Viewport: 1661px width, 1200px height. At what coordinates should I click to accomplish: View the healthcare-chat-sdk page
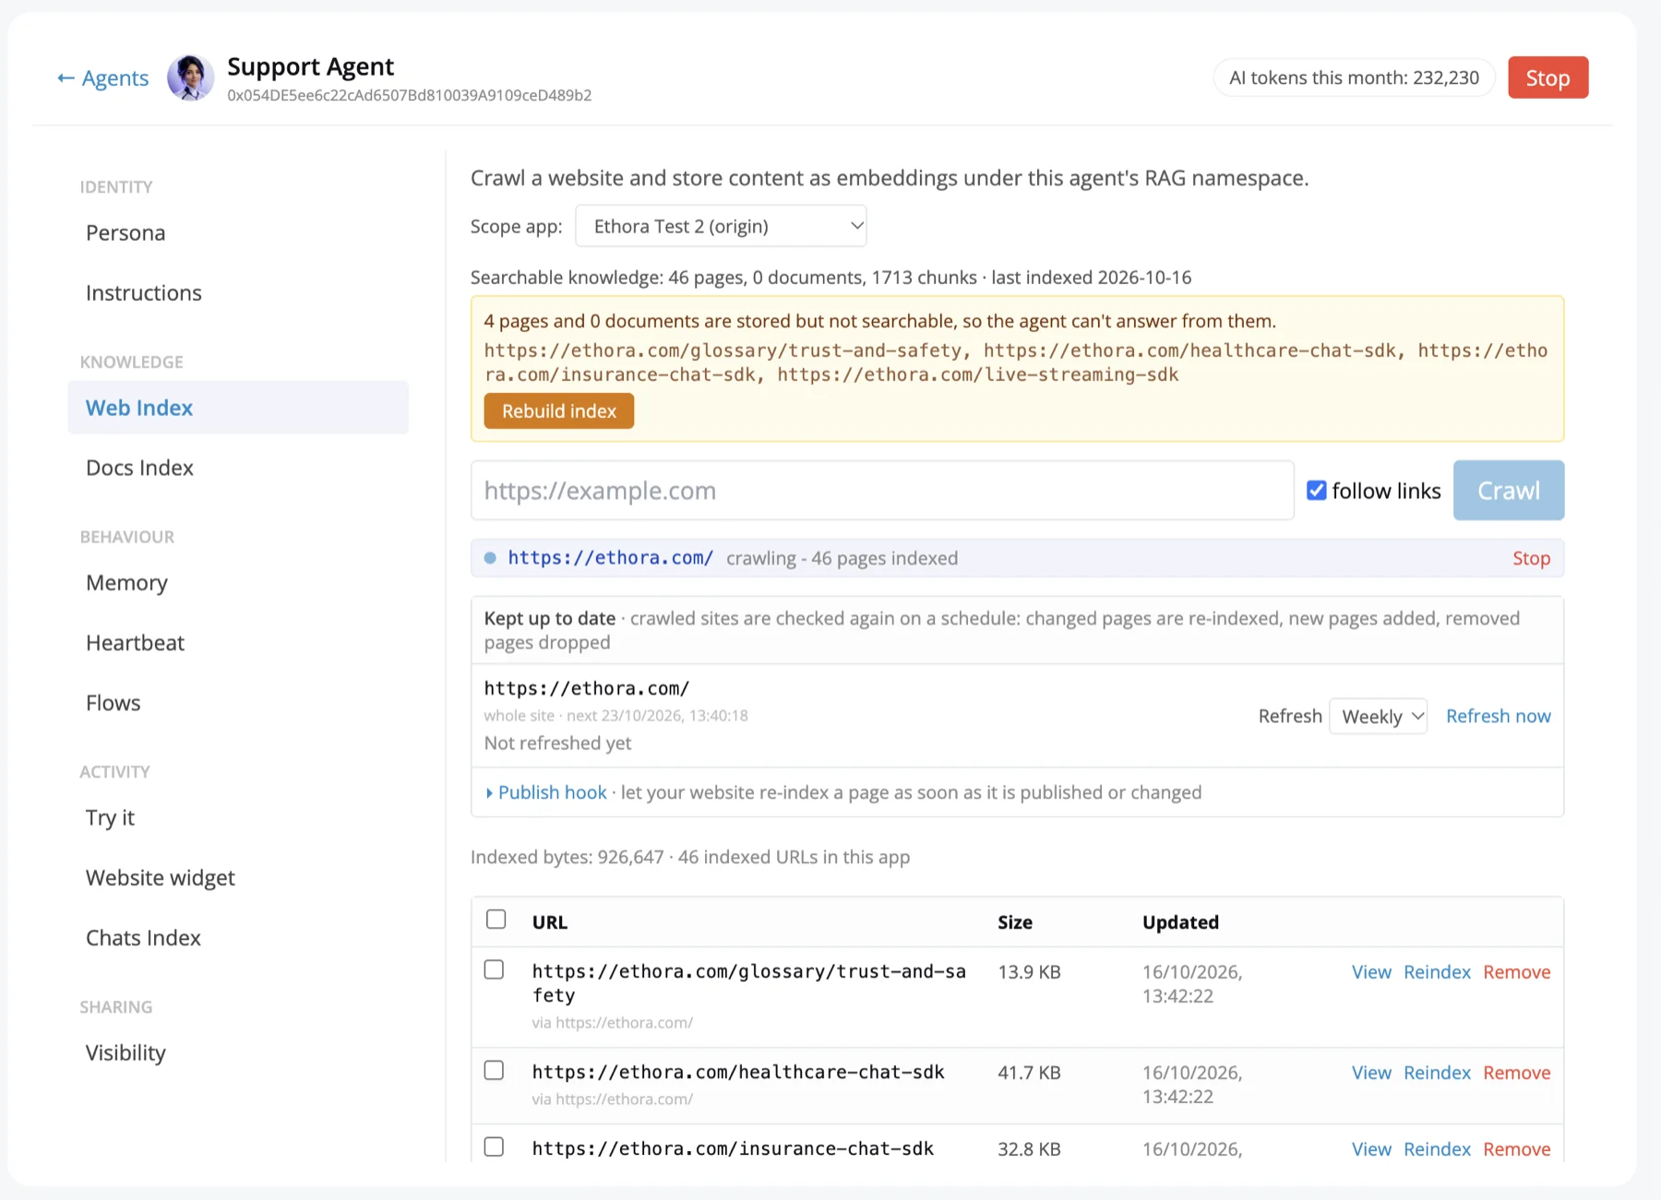click(x=1371, y=1073)
